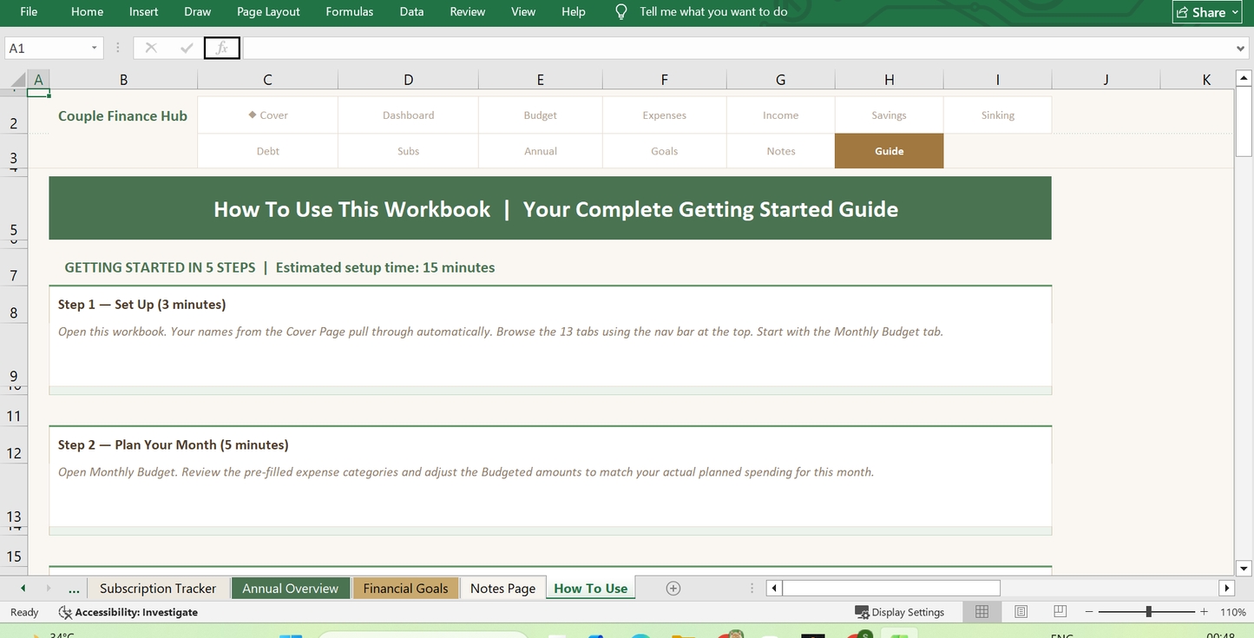
Task: Click the Dashboard nav link
Action: (409, 115)
